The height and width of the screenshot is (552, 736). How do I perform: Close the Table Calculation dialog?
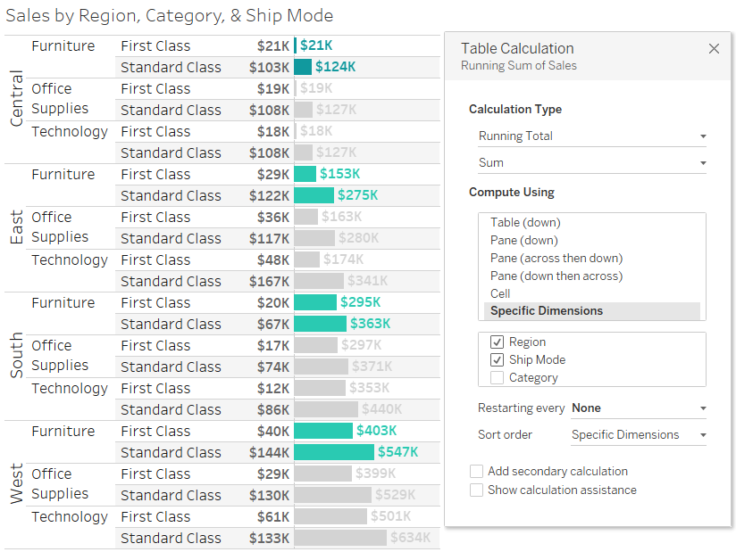(x=714, y=49)
